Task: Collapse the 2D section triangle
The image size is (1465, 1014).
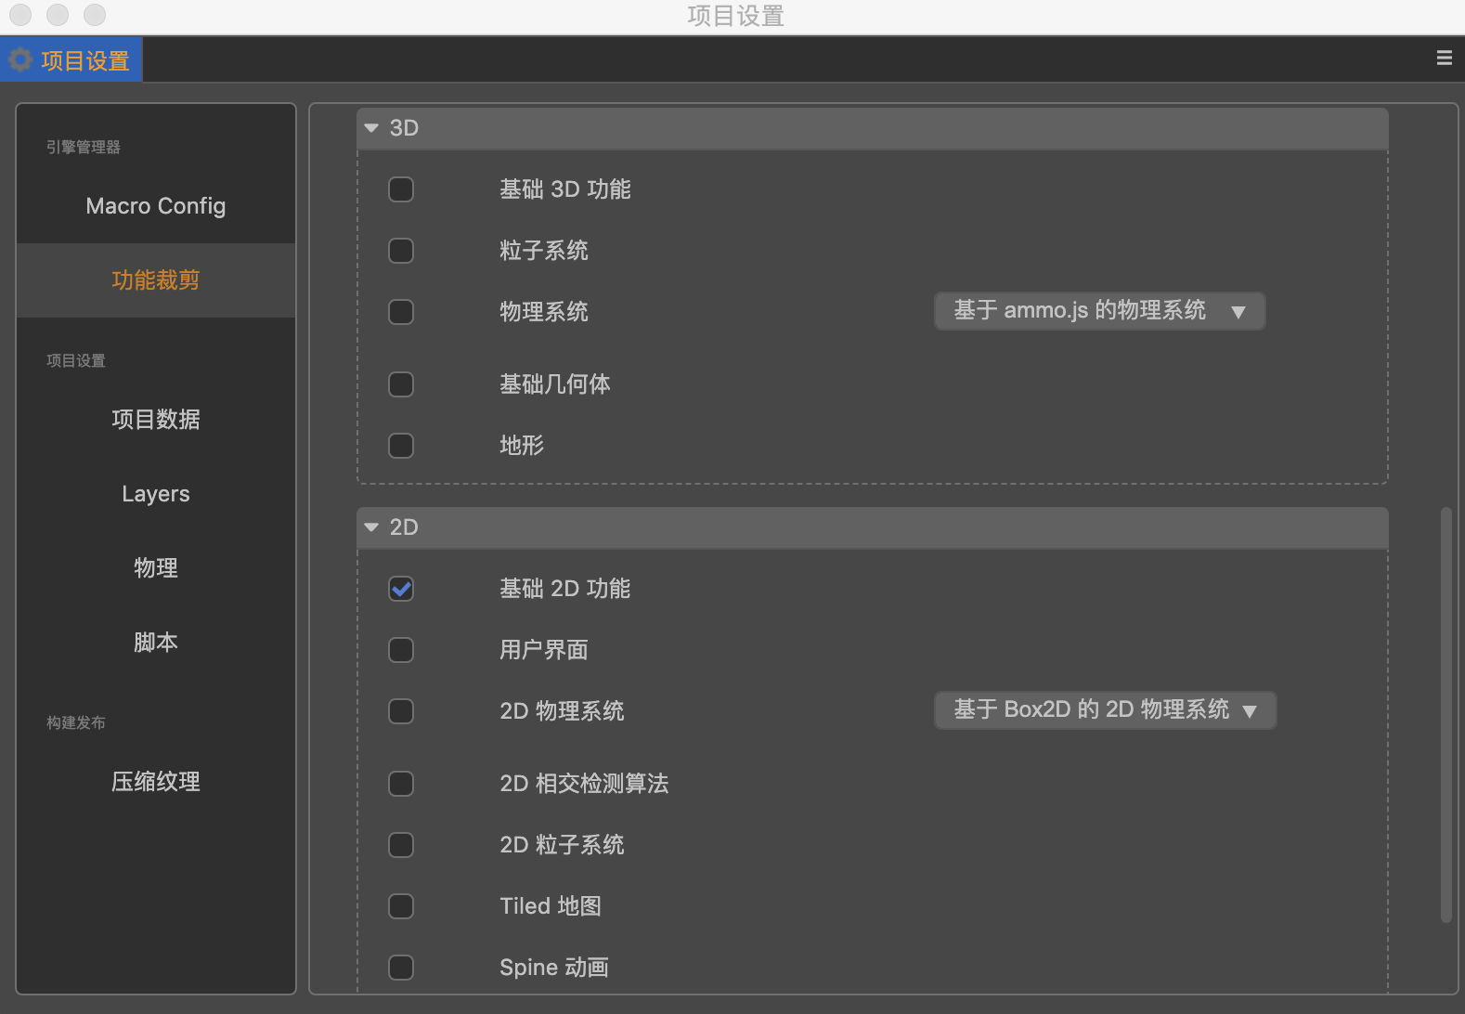Action: click(371, 527)
